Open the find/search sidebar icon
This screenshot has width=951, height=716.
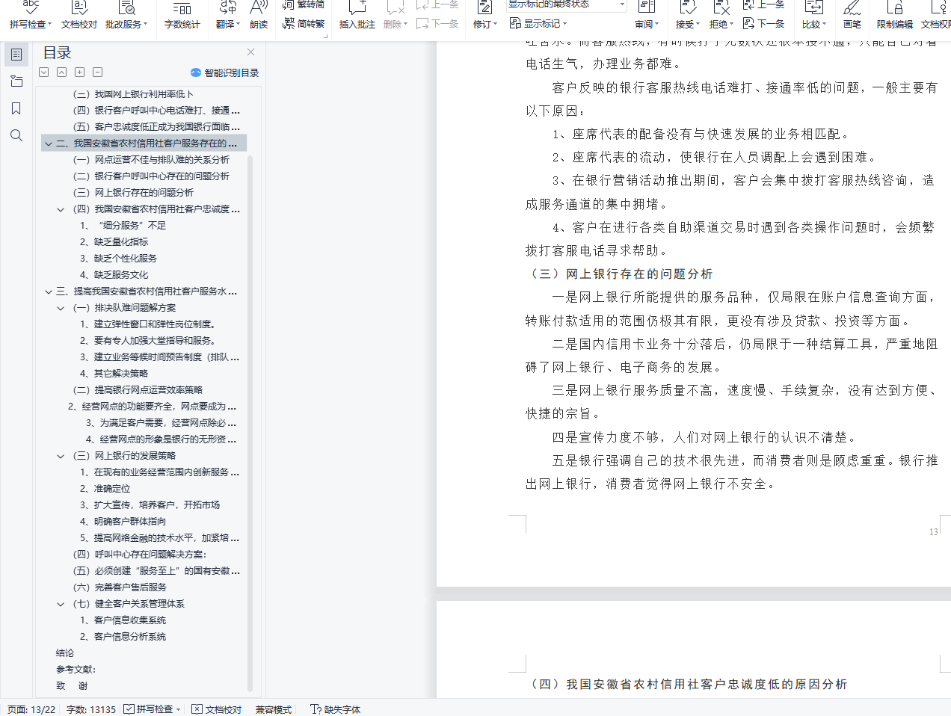click(x=16, y=135)
